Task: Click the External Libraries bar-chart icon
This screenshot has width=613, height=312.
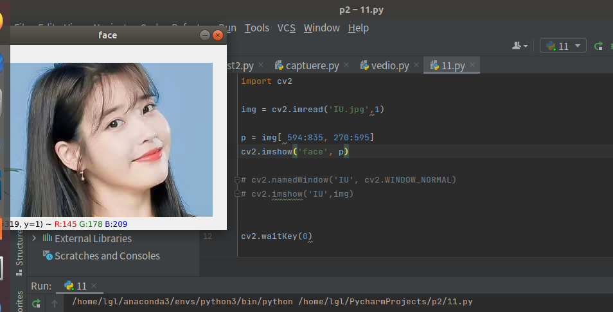Action: (x=48, y=238)
